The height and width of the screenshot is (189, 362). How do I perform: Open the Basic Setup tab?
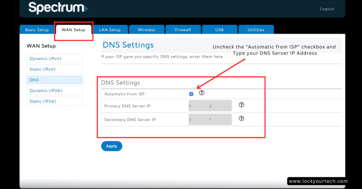(37, 30)
